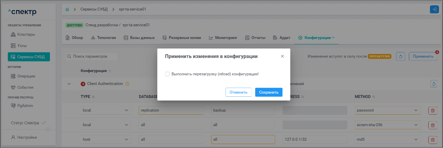Click the reset changes icon beside Применить
Image resolution: width=443 pixels, height=148 pixels.
[400, 56]
